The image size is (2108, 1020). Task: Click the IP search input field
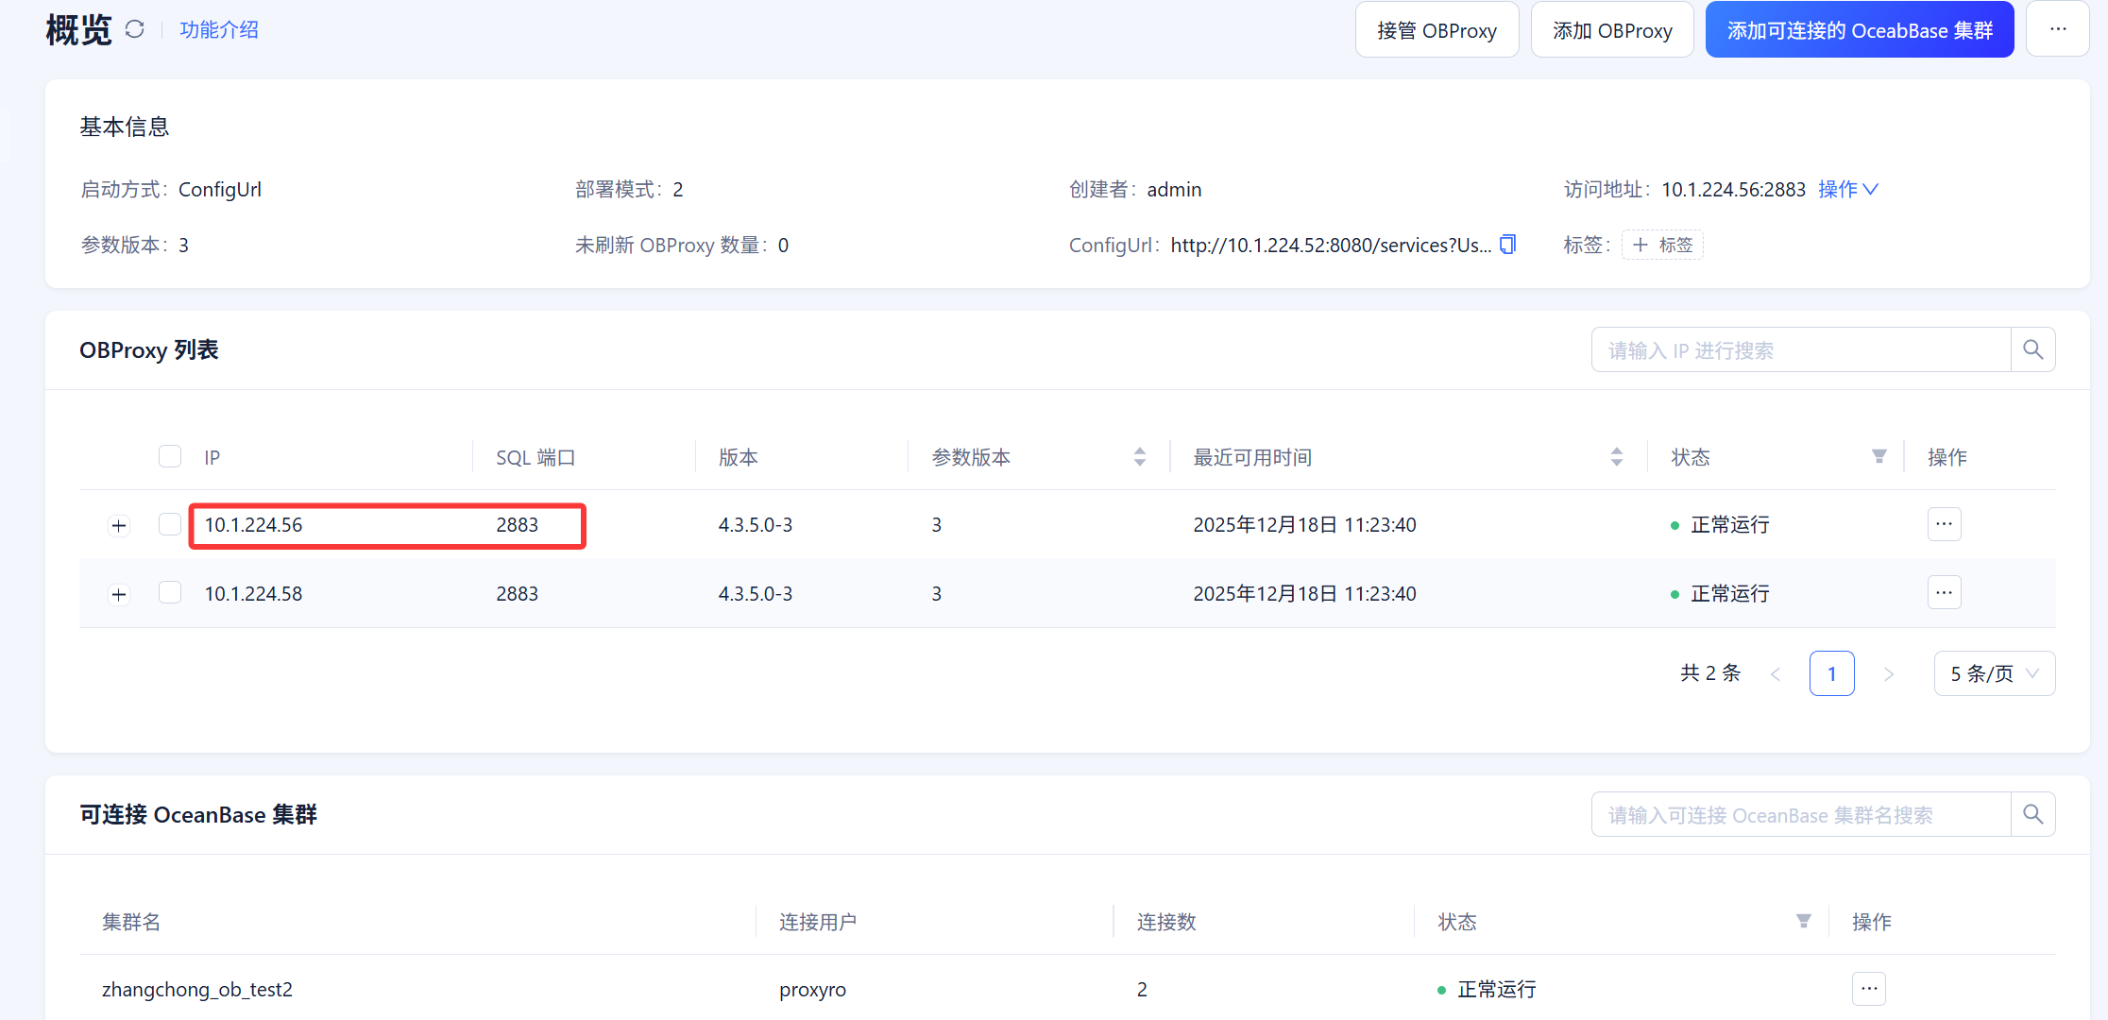[x=1794, y=349]
